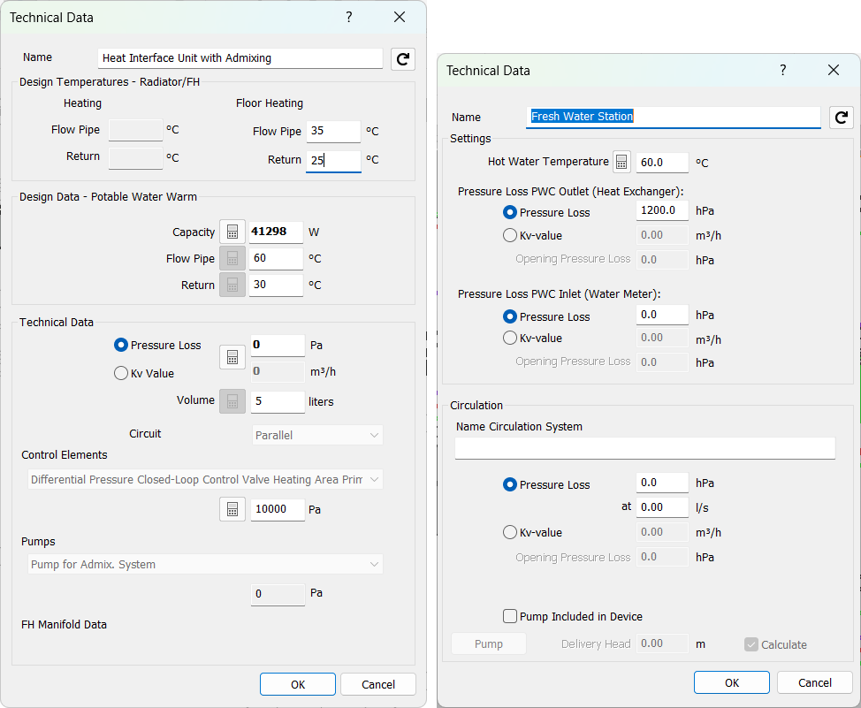This screenshot has width=861, height=708.
Task: Open Pump for Admix. System dropdown
Action: click(205, 564)
